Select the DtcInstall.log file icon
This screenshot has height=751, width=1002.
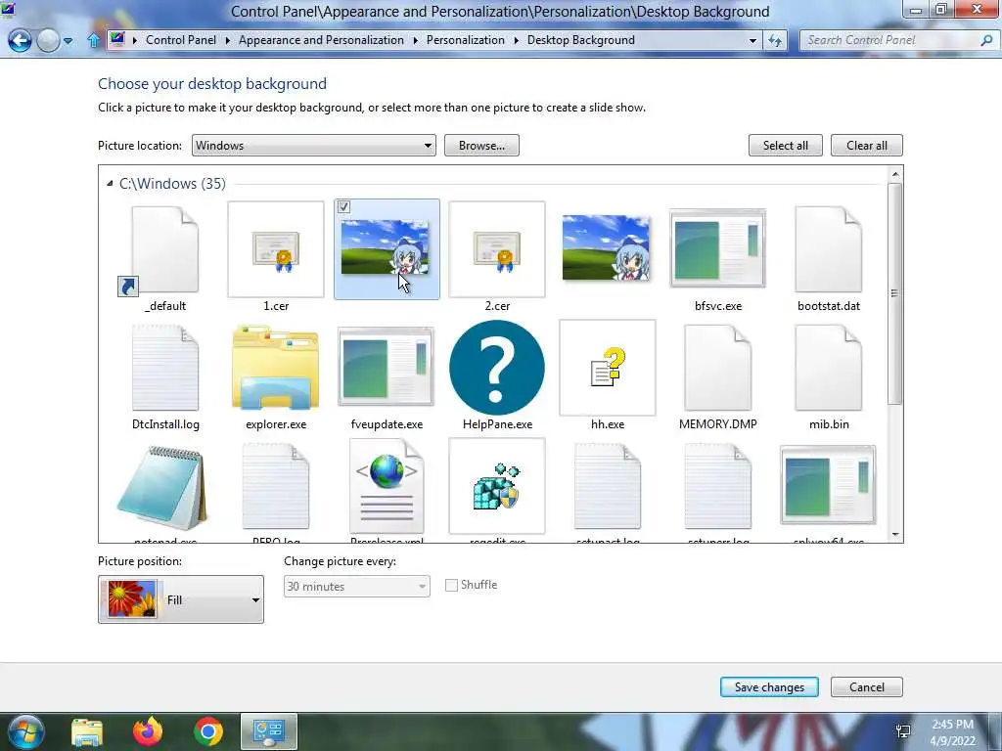(x=164, y=368)
